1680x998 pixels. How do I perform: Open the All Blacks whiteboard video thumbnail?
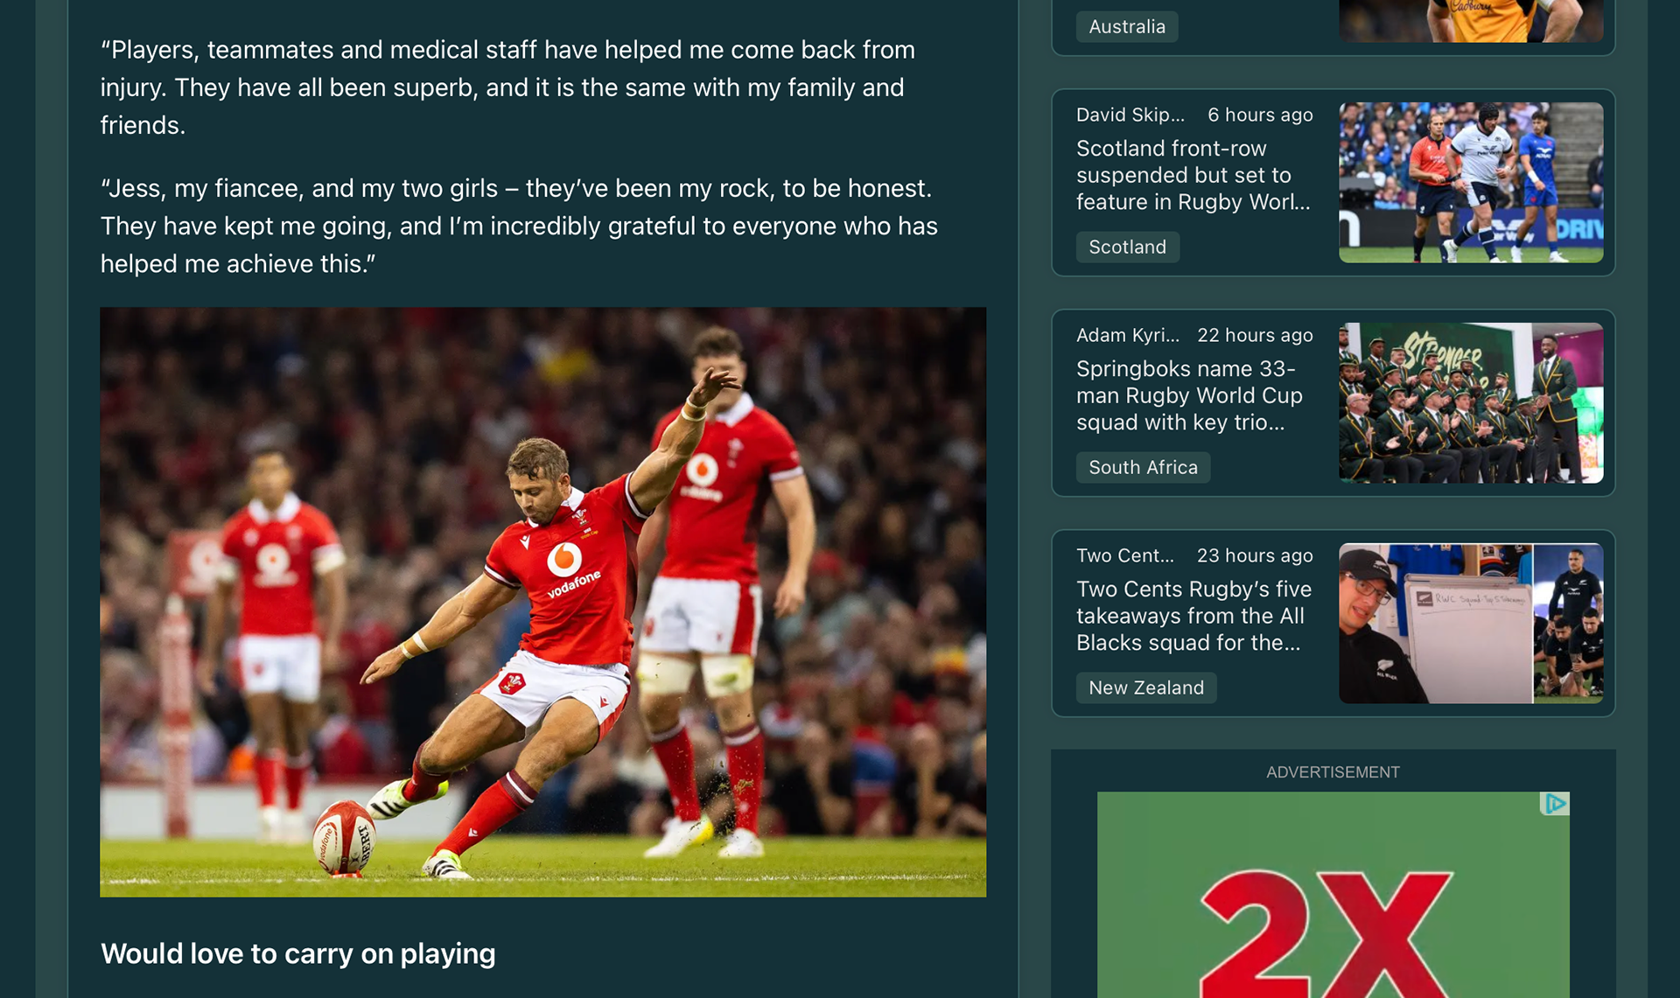point(1471,624)
